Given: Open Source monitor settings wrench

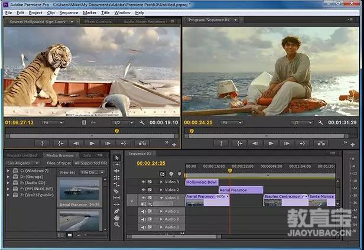Looking at the screenshot, I should (x=142, y=122).
